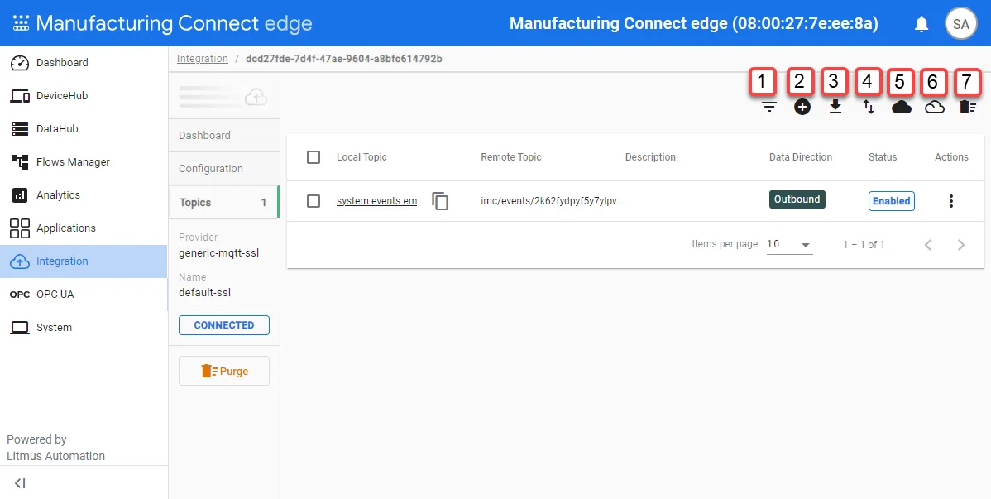Open row actions three-dot menu
Image resolution: width=991 pixels, height=499 pixels.
coord(951,201)
